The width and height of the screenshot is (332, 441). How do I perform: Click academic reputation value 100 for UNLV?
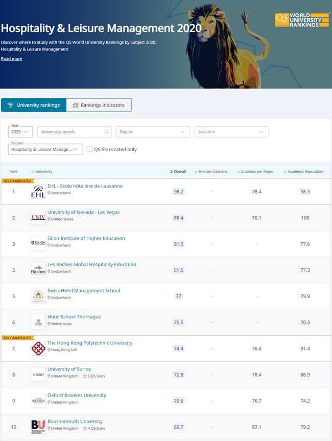click(305, 218)
